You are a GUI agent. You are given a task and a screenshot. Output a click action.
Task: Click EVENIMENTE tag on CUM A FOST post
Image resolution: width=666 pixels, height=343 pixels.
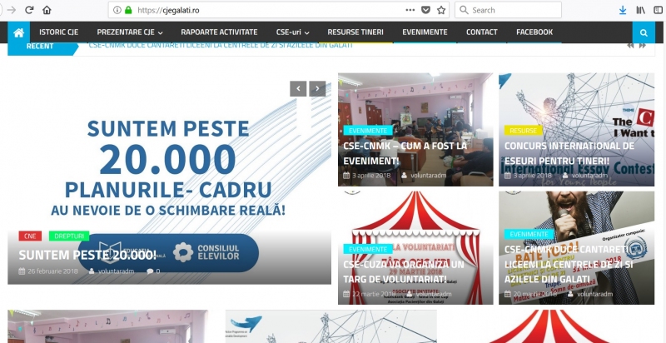pos(368,131)
